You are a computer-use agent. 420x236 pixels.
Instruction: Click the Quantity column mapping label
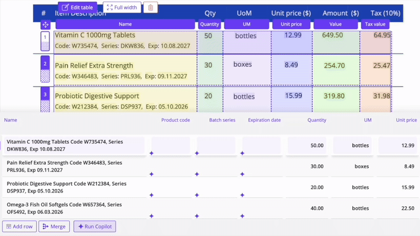point(209,24)
